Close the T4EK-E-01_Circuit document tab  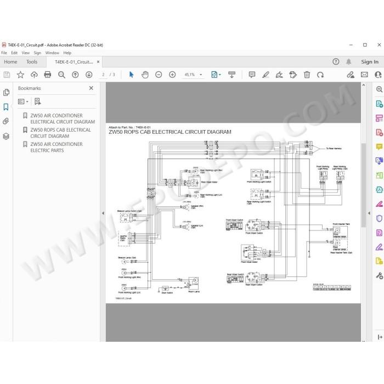tap(98, 62)
